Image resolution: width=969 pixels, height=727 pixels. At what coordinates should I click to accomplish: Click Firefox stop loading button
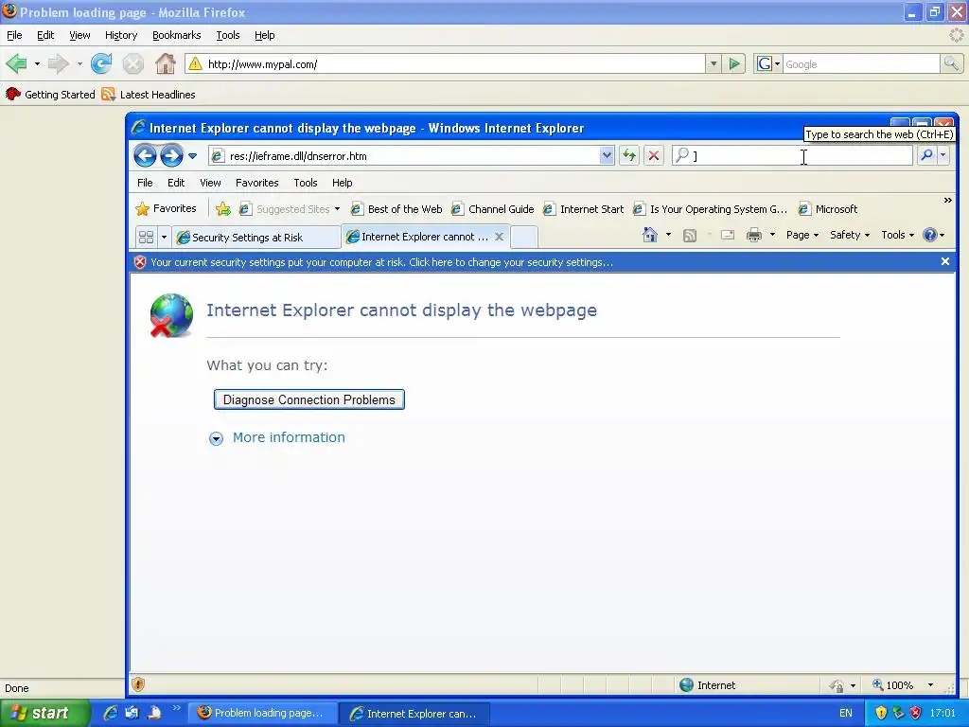coord(132,63)
